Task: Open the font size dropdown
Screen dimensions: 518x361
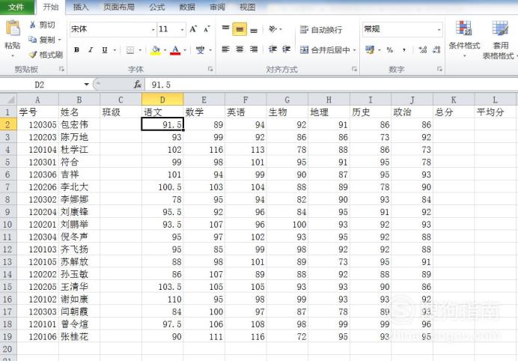Action: tap(182, 30)
